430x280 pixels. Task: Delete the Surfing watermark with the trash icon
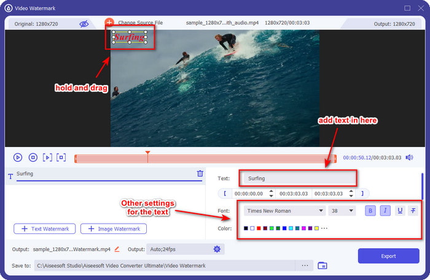tap(200, 173)
